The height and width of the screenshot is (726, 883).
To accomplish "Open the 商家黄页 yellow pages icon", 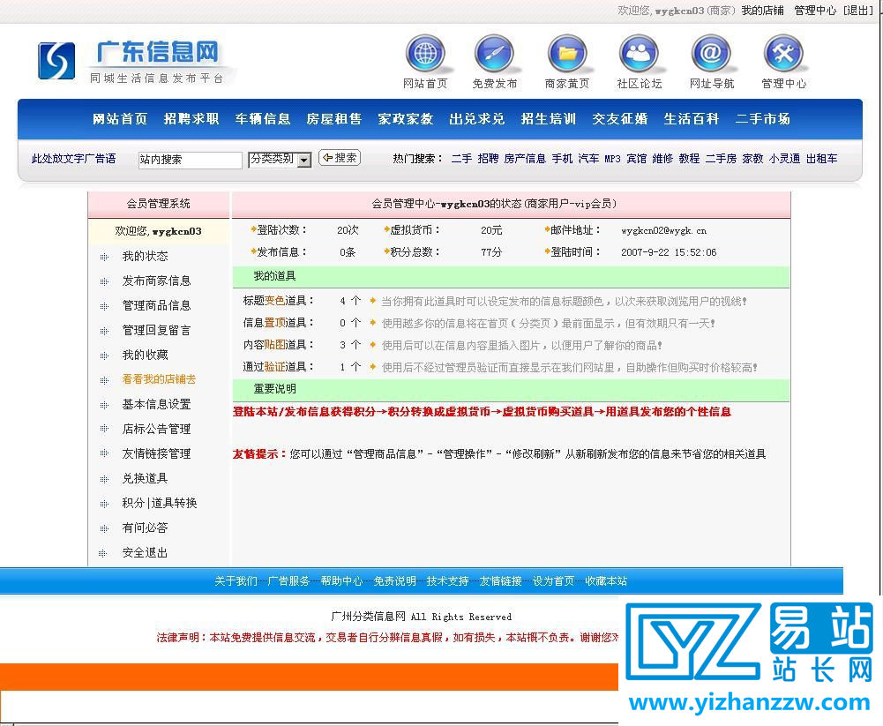I will [567, 55].
